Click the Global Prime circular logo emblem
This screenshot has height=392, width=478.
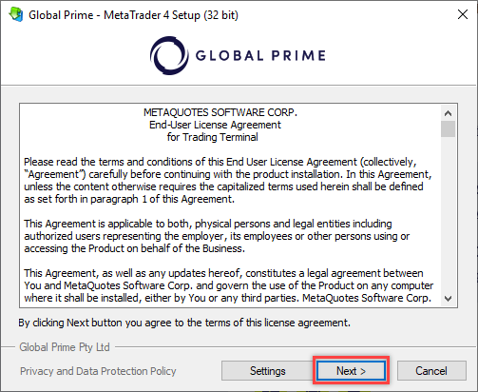pyautogui.click(x=169, y=55)
